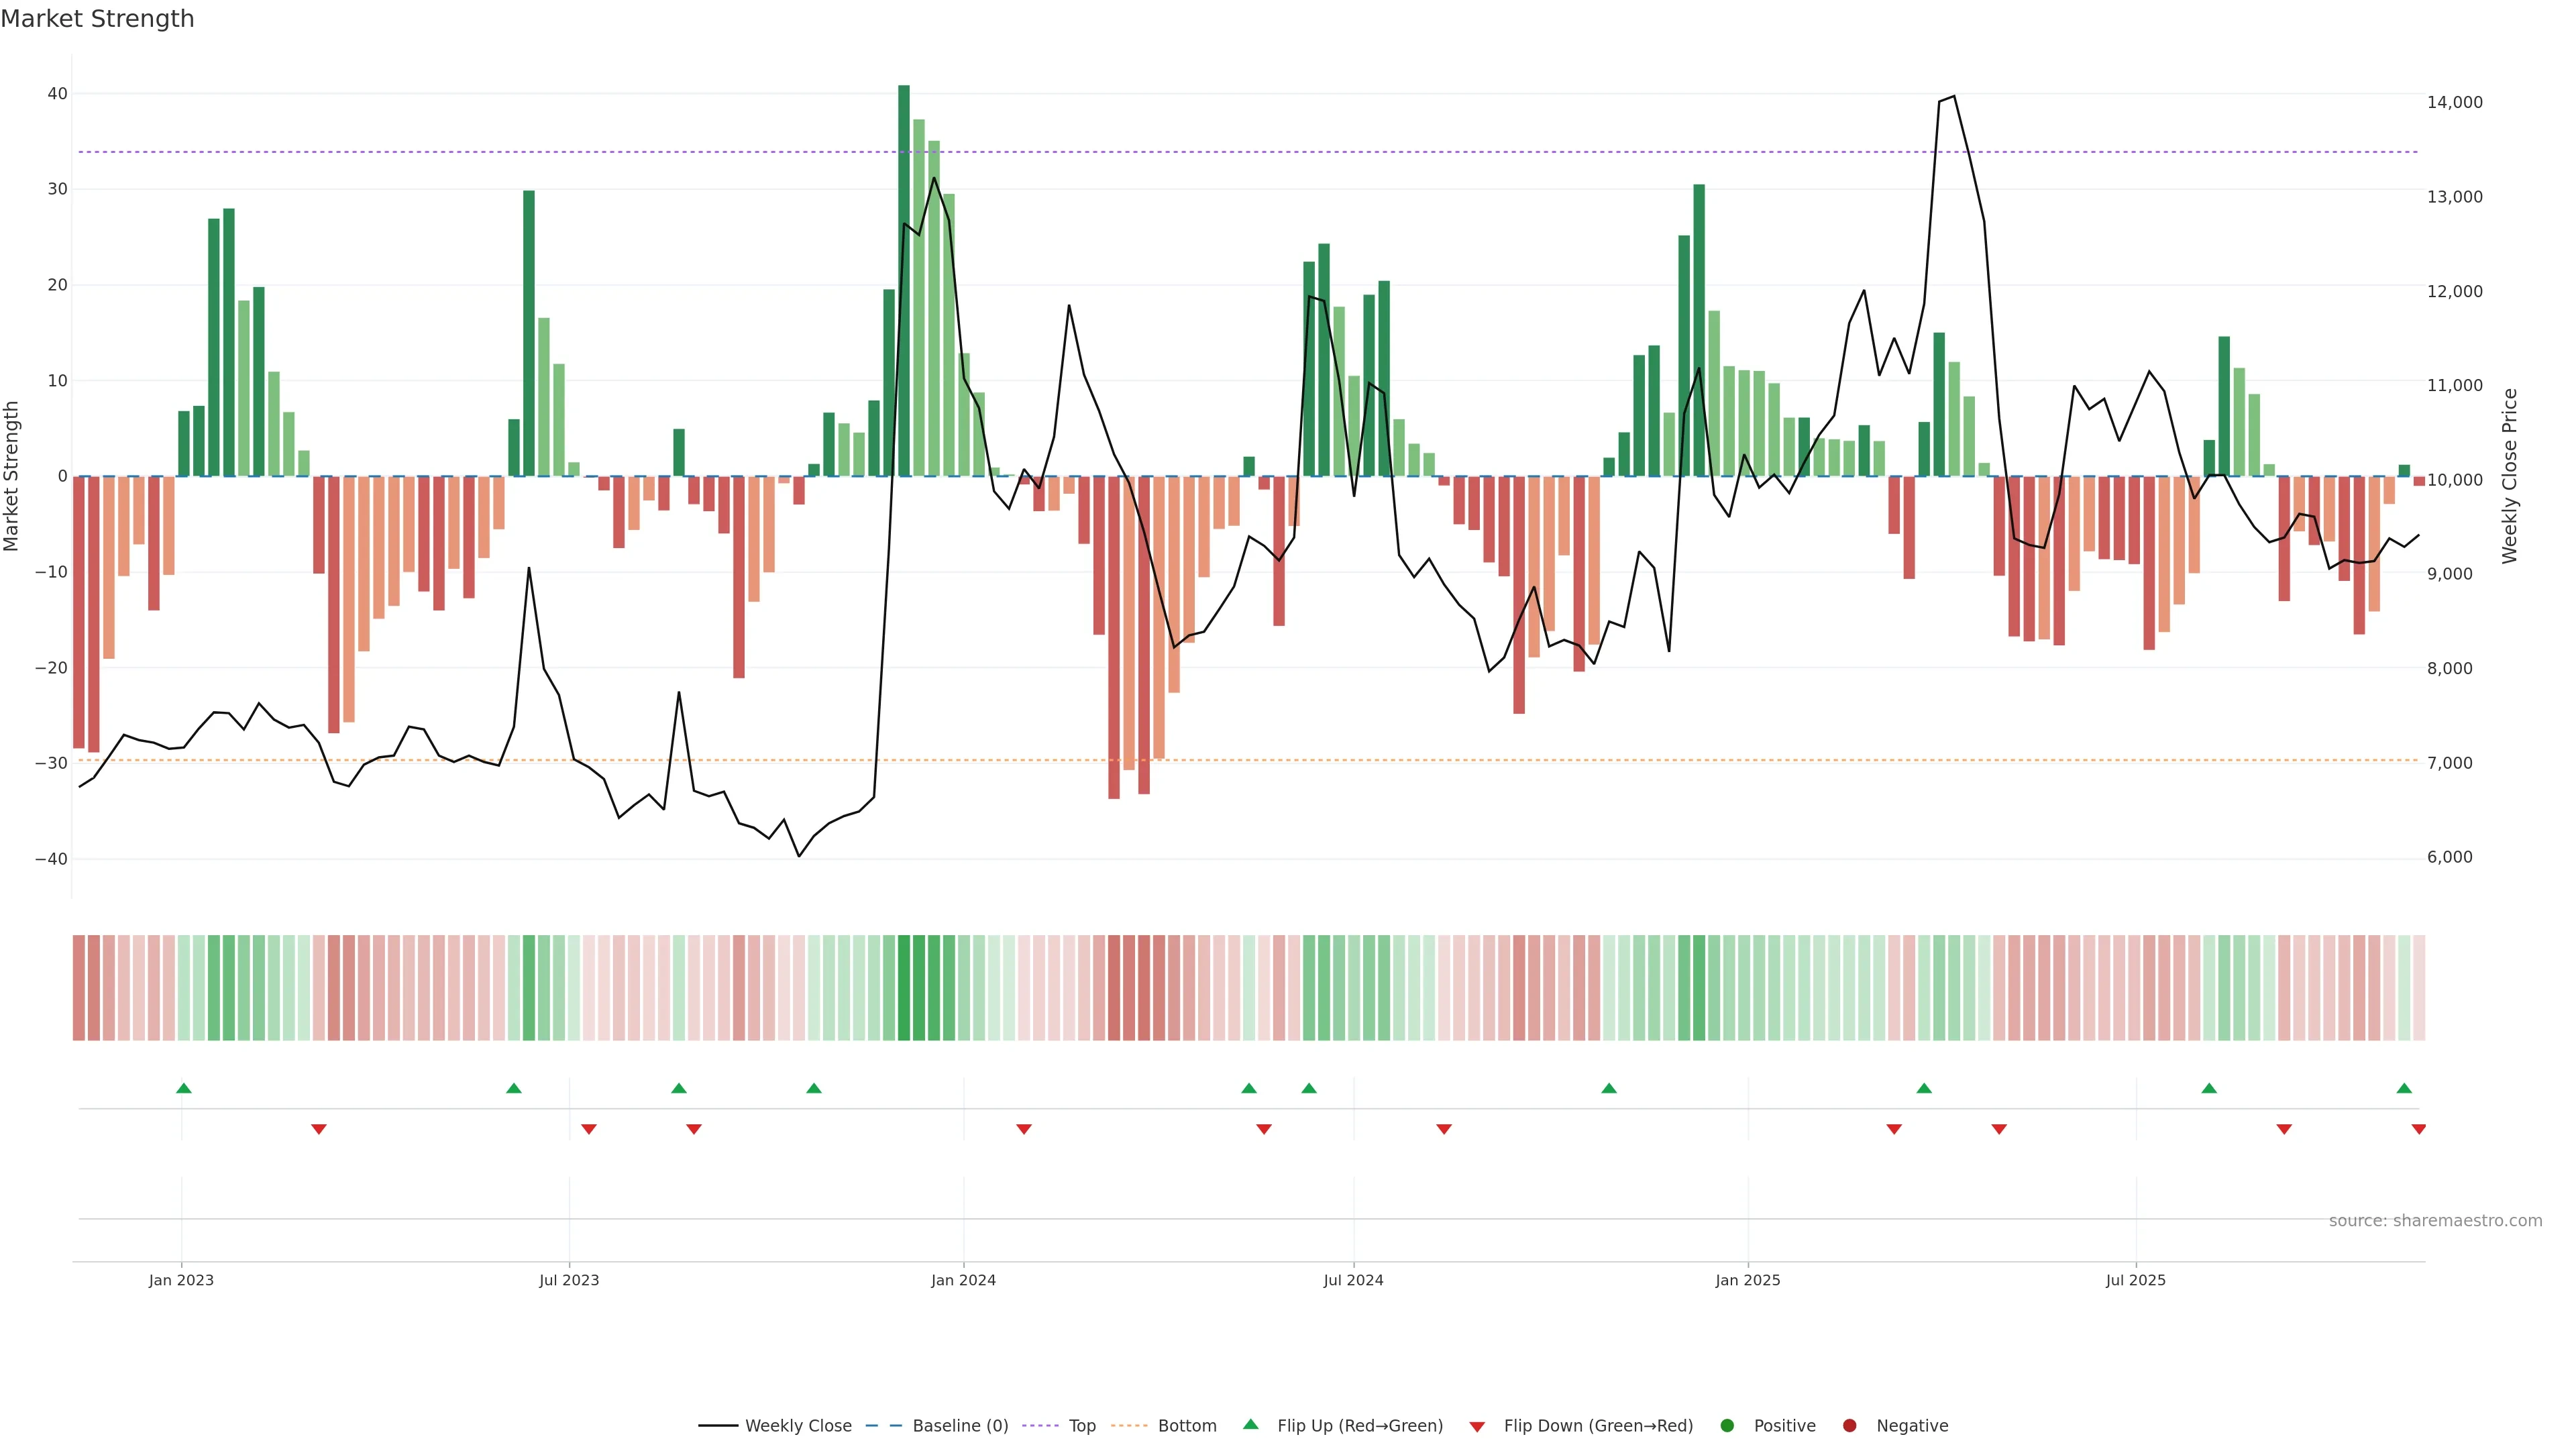Click the Weekly Close Price right axis title

coord(2510,476)
